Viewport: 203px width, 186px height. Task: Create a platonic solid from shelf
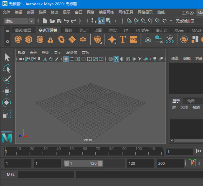click(98, 39)
